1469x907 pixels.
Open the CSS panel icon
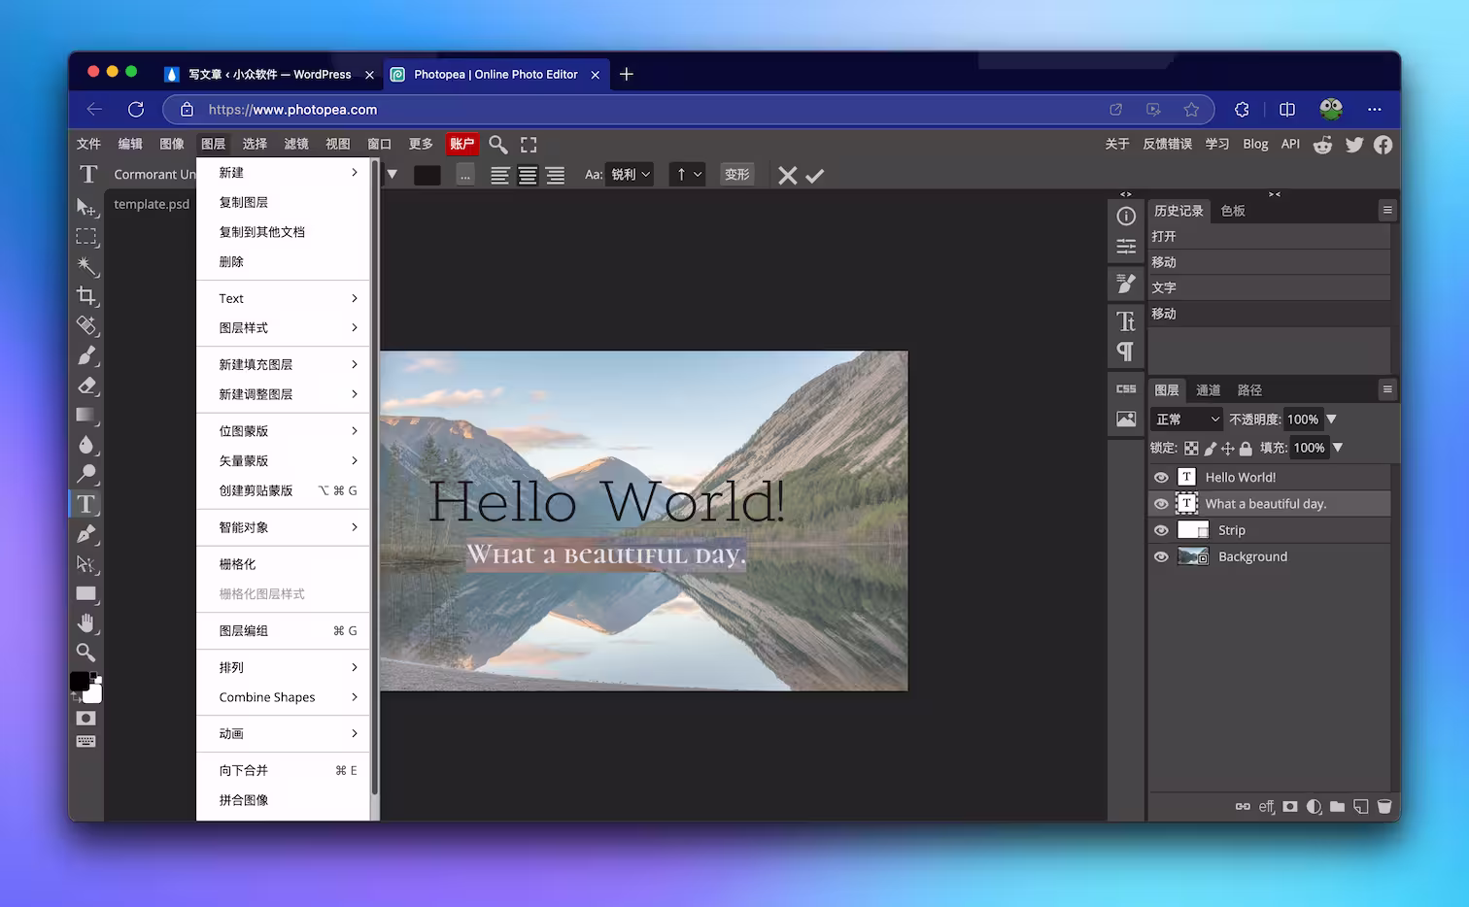1126,388
